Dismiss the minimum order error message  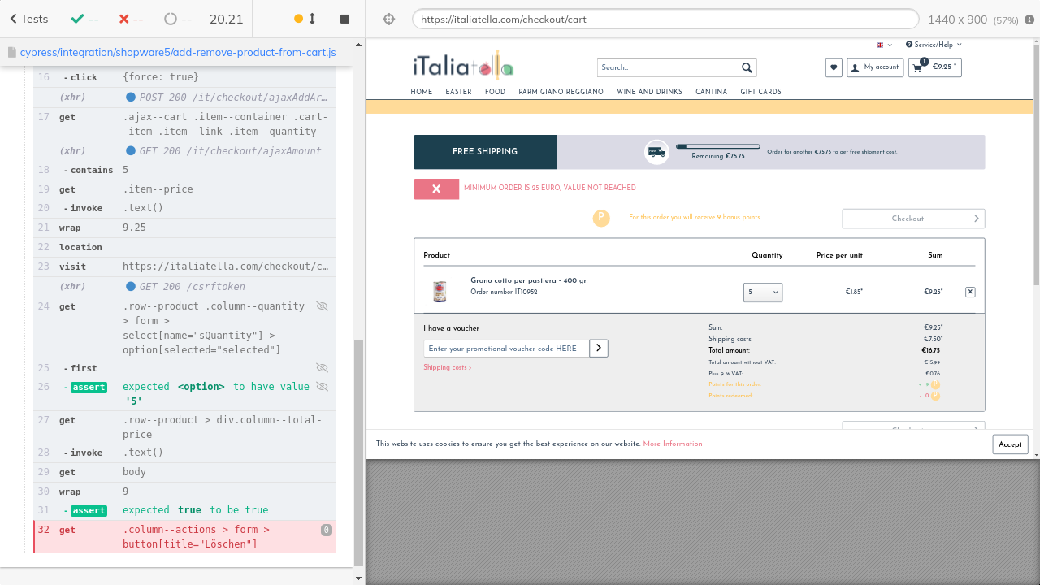(436, 188)
